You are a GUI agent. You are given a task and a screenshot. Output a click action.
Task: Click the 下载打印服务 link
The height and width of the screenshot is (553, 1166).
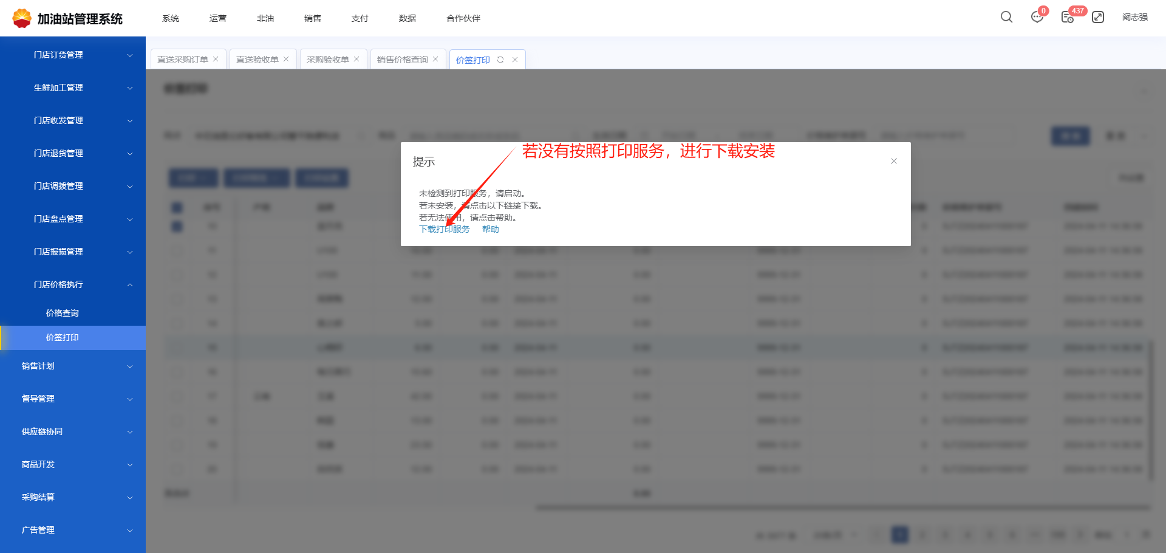[445, 229]
